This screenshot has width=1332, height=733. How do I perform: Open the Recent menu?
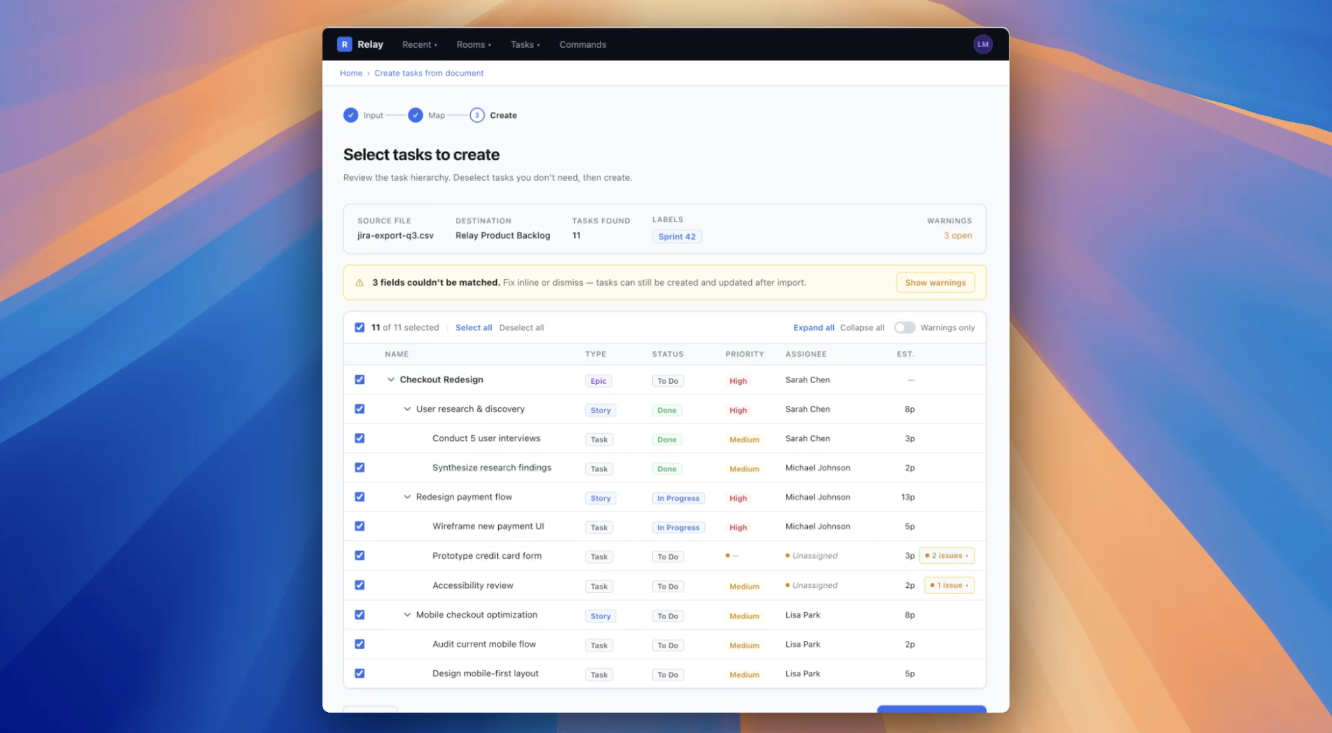pyautogui.click(x=419, y=45)
